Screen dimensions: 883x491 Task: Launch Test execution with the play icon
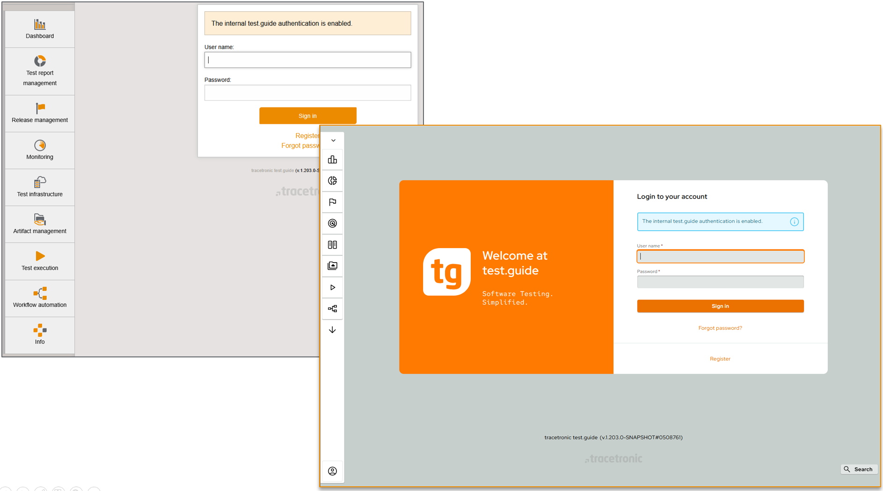(x=332, y=287)
